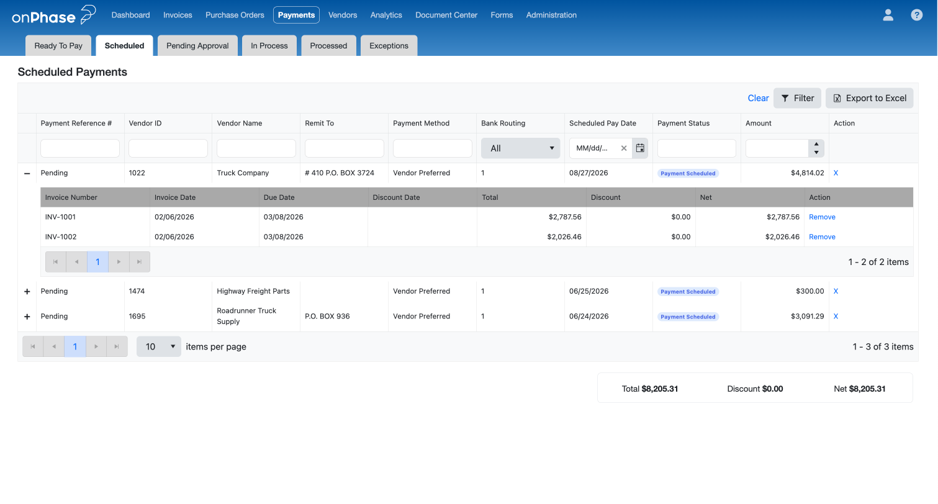
Task: Switch to the Ready To Pay tab
Action: click(58, 46)
